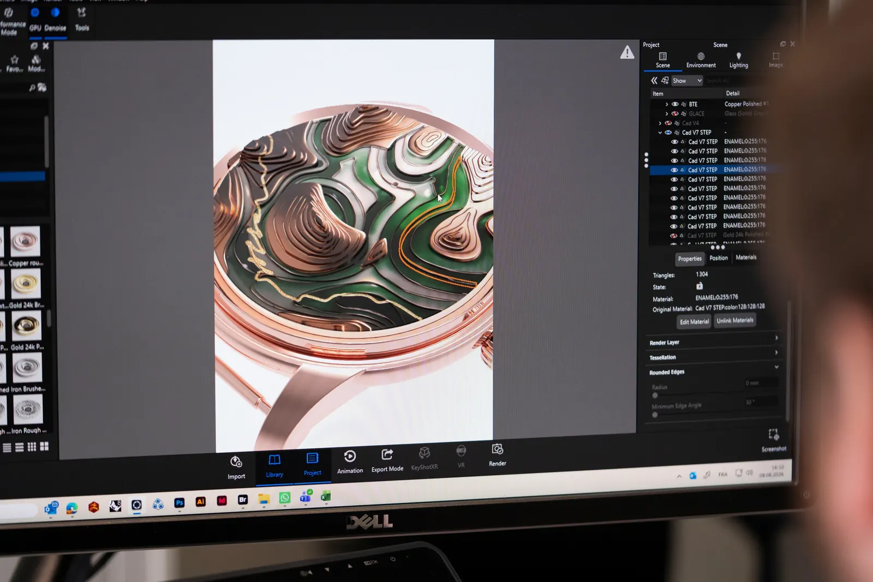
Task: Expand the BTE tree item
Action: click(x=666, y=104)
